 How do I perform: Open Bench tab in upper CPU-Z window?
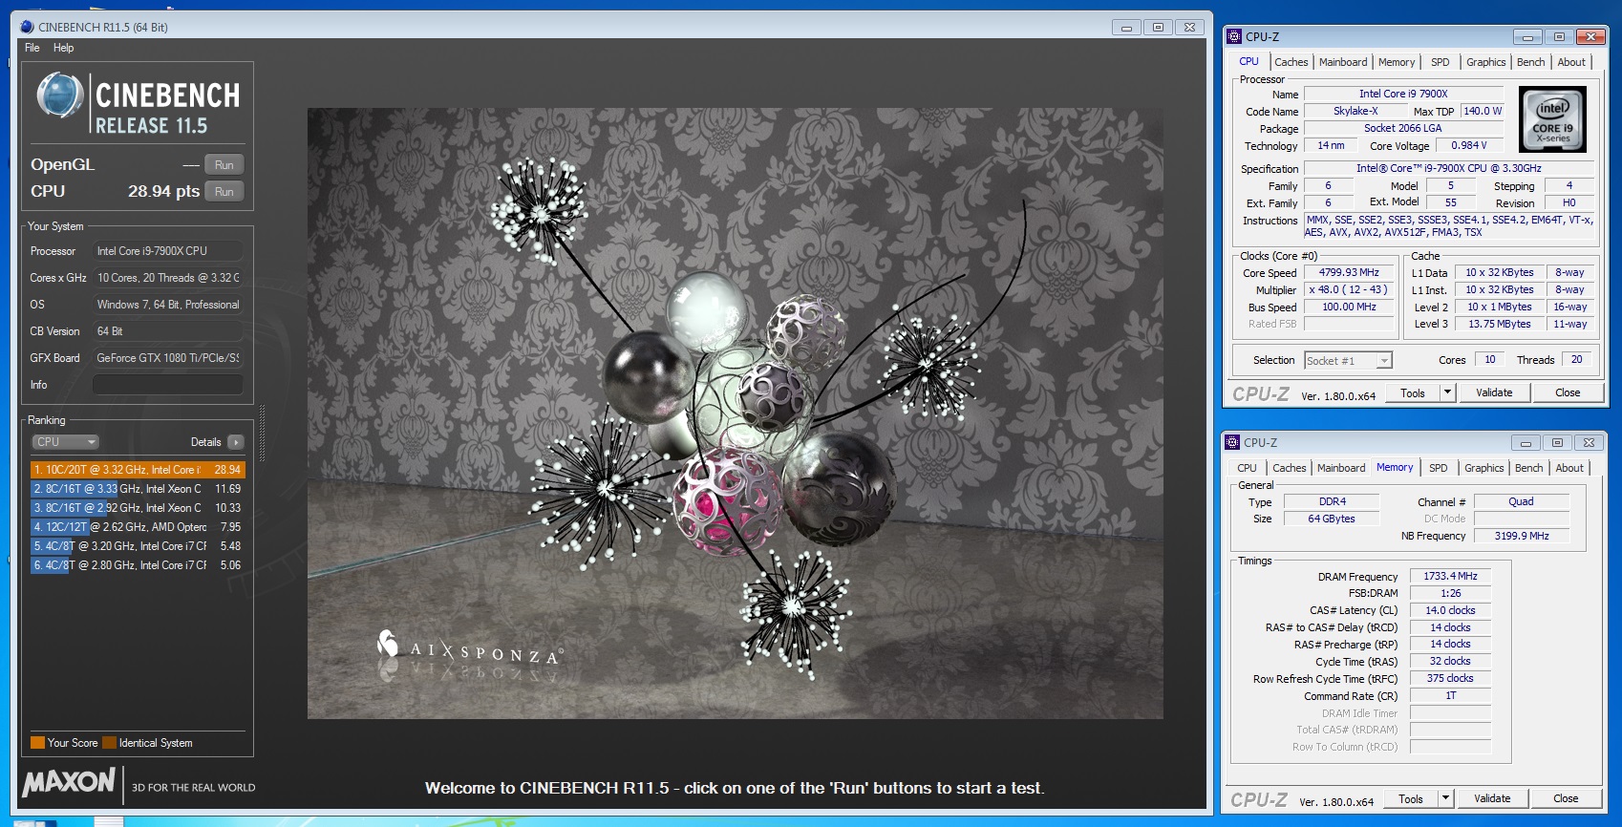[1531, 62]
